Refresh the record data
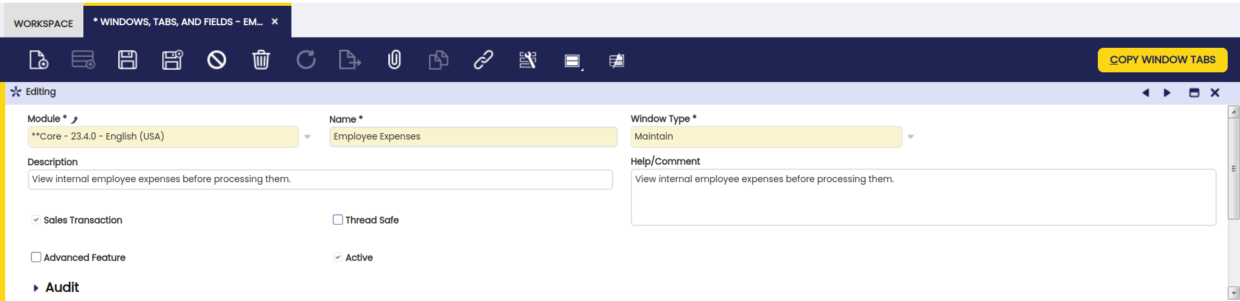The height and width of the screenshot is (301, 1240). point(306,60)
